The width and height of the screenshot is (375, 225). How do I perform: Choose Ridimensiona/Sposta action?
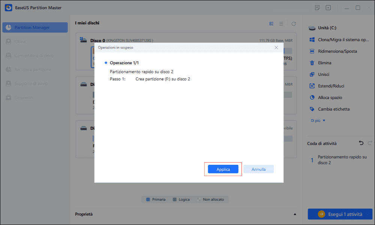[x=337, y=51]
